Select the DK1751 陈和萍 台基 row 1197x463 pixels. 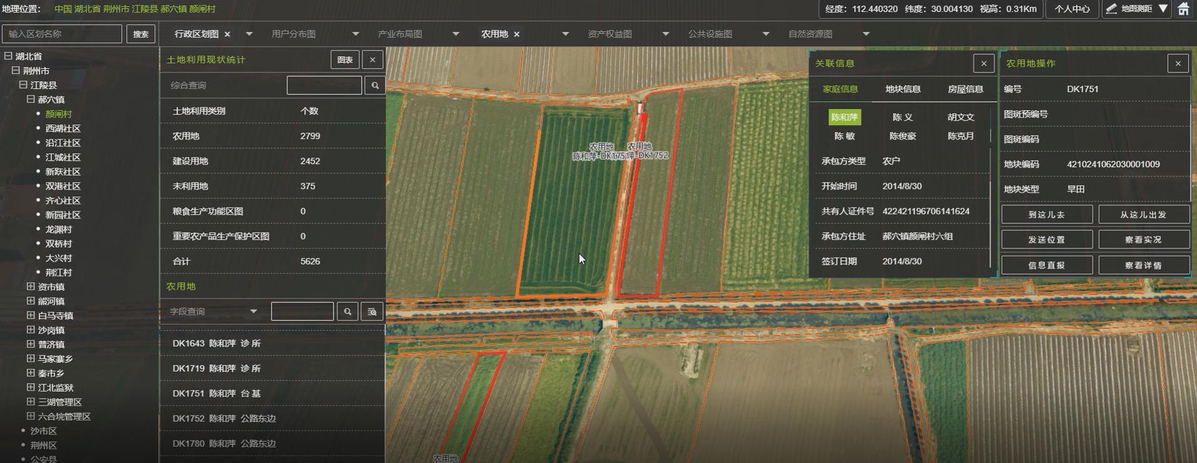tap(272, 394)
